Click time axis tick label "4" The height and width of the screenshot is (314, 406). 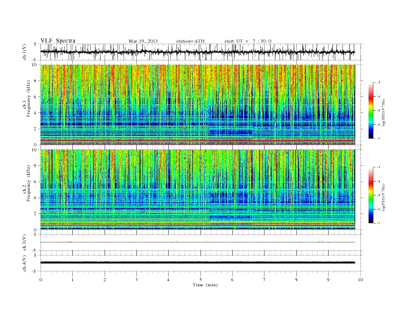click(168, 280)
